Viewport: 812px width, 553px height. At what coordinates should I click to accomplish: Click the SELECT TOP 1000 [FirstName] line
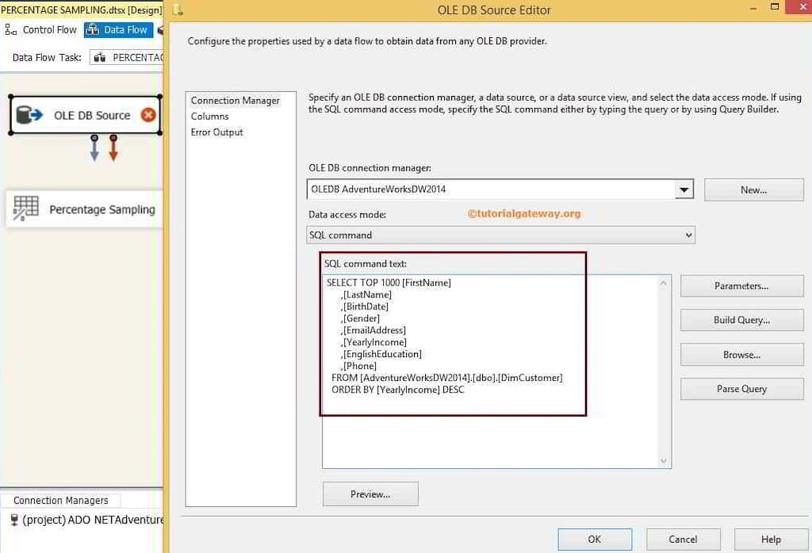[x=389, y=283]
